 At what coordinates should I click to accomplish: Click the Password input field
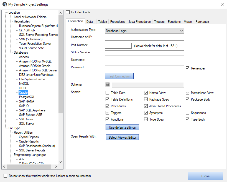144,68
